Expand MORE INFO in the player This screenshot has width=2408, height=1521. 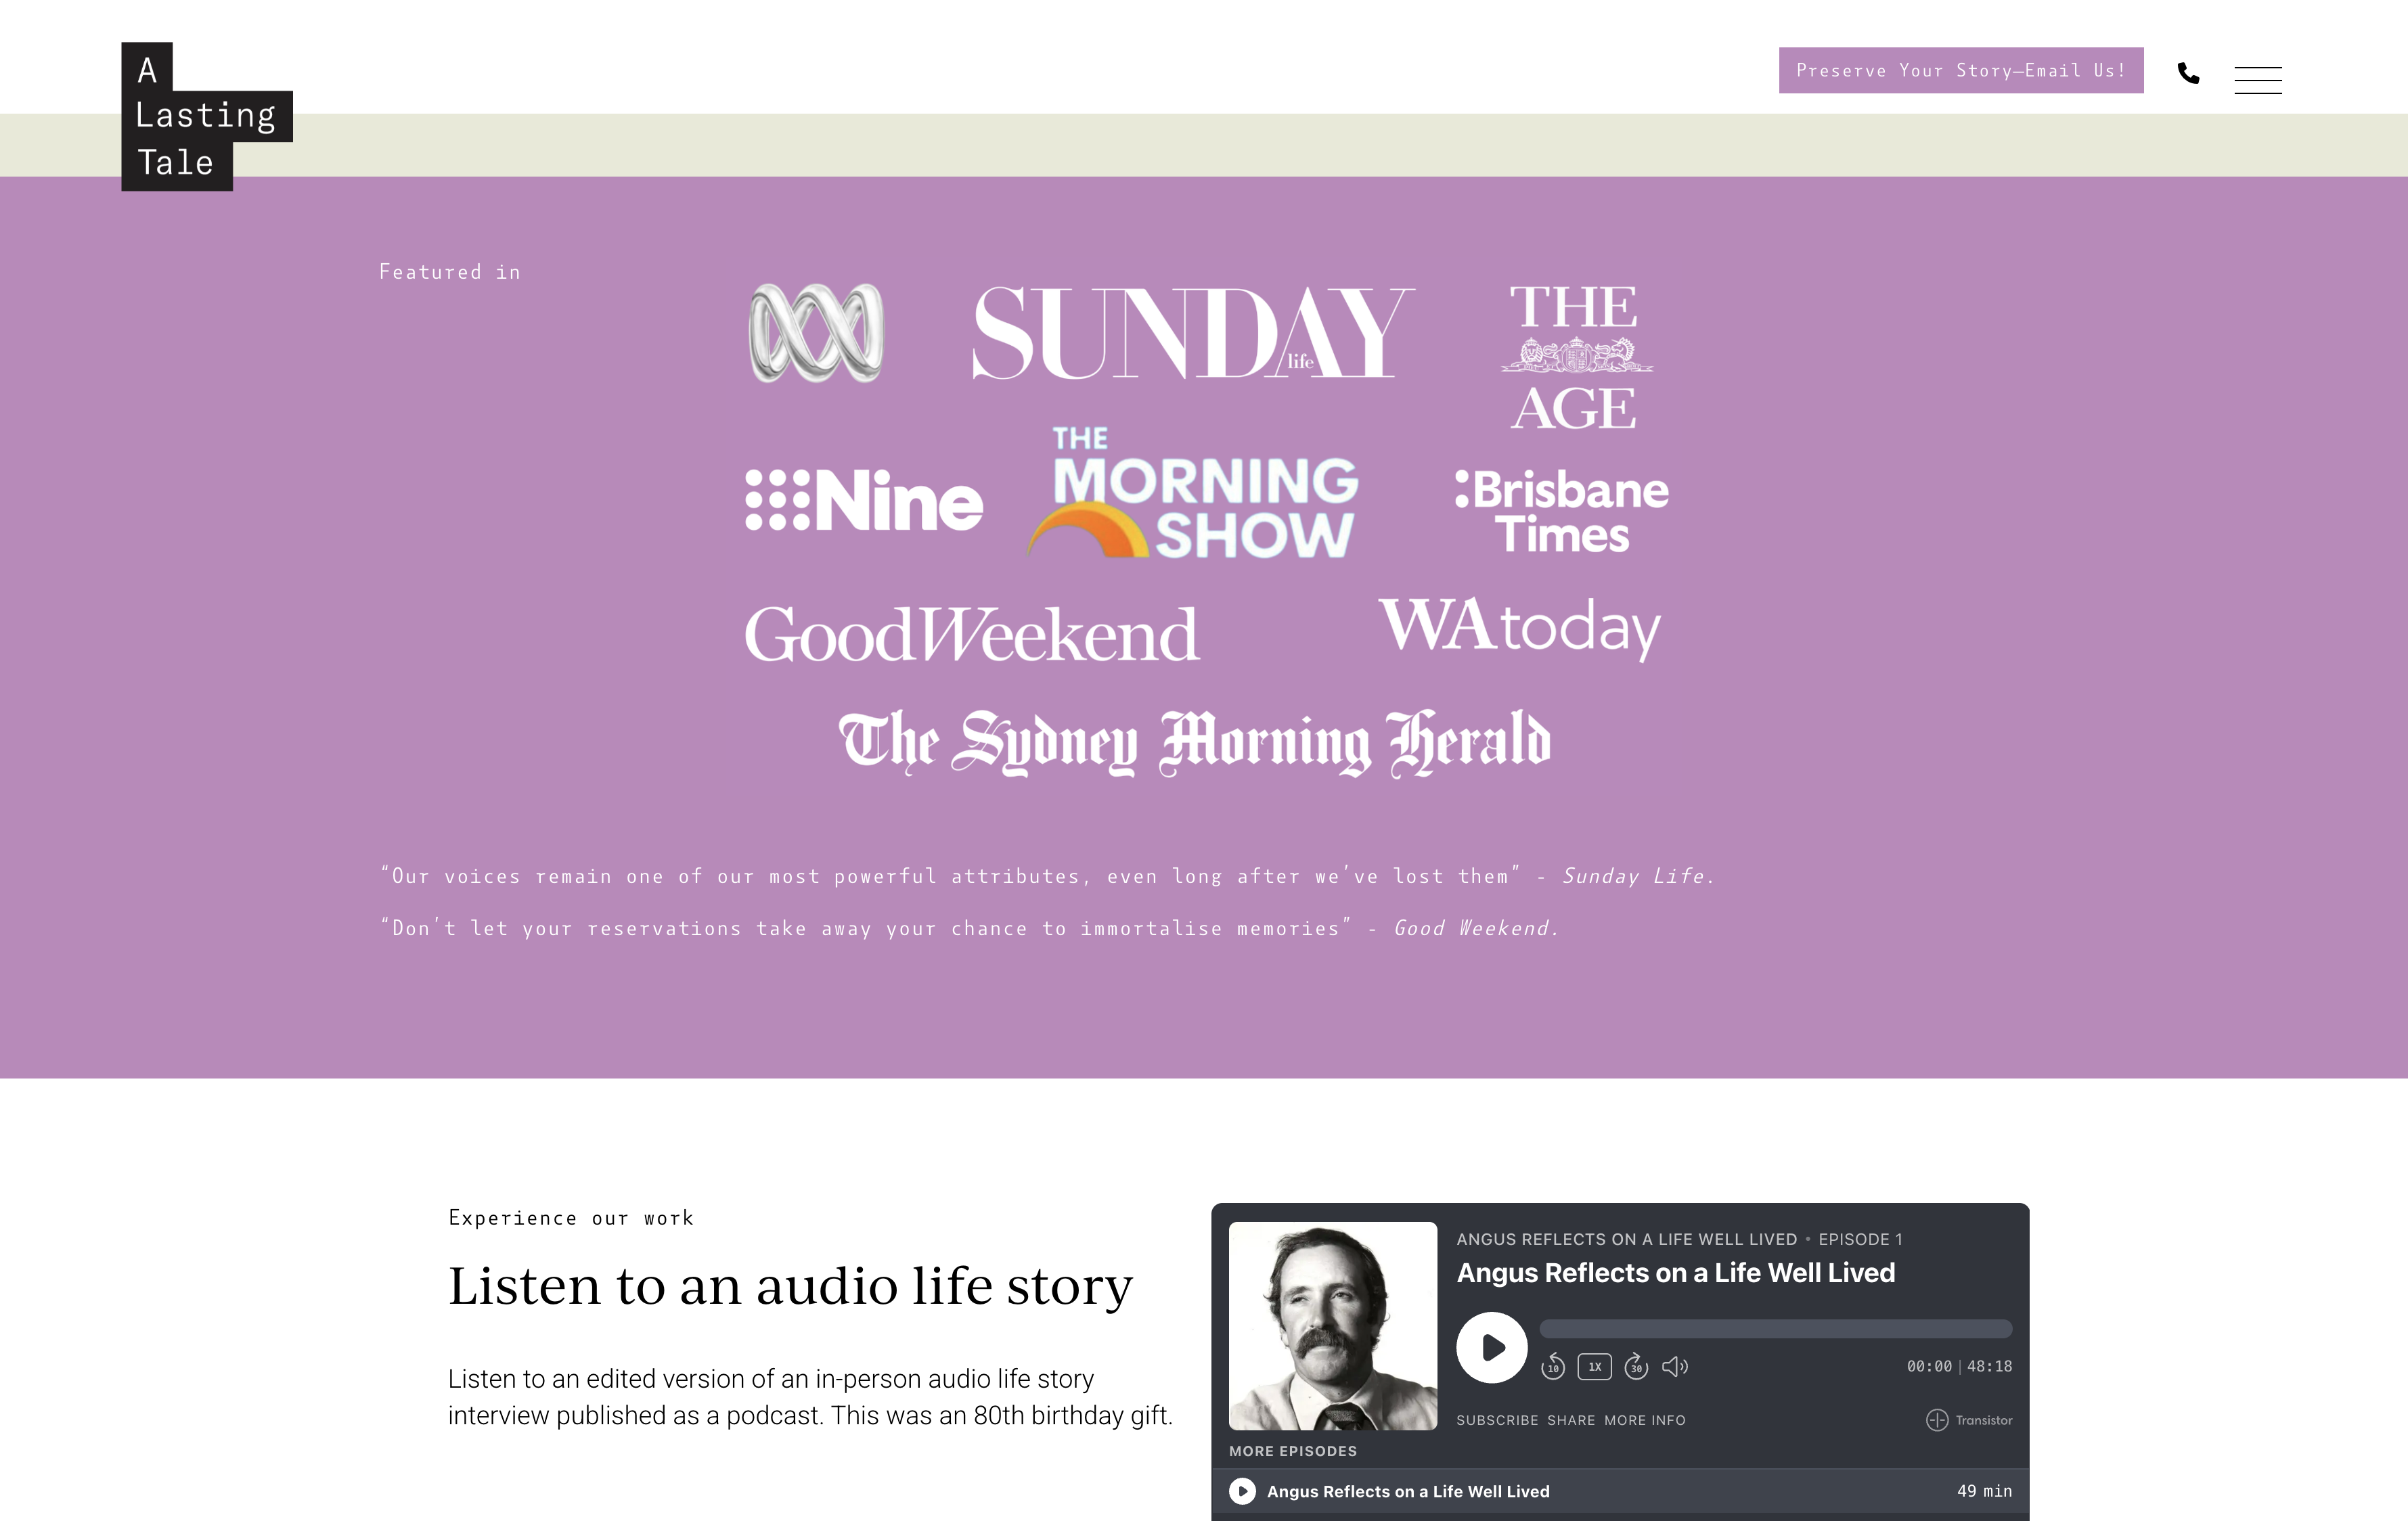pyautogui.click(x=1645, y=1420)
